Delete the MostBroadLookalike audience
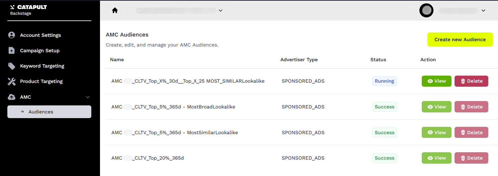The height and width of the screenshot is (176, 498). tap(471, 107)
